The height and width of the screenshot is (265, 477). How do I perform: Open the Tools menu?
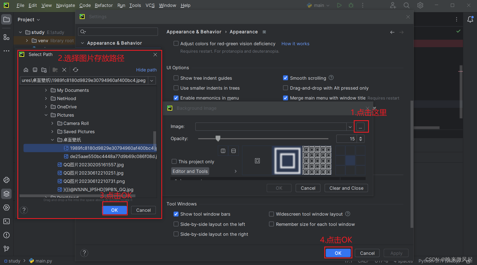135,5
